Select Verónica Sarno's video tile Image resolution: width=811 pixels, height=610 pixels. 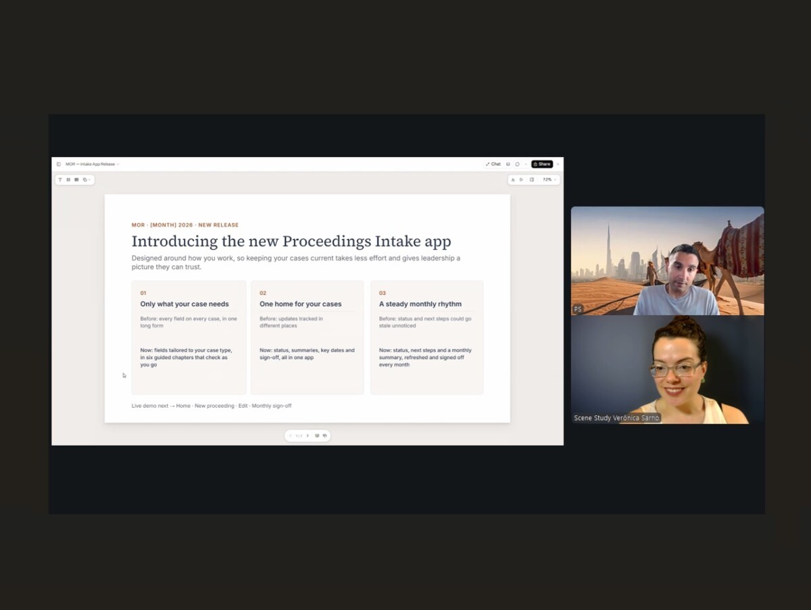click(x=668, y=369)
